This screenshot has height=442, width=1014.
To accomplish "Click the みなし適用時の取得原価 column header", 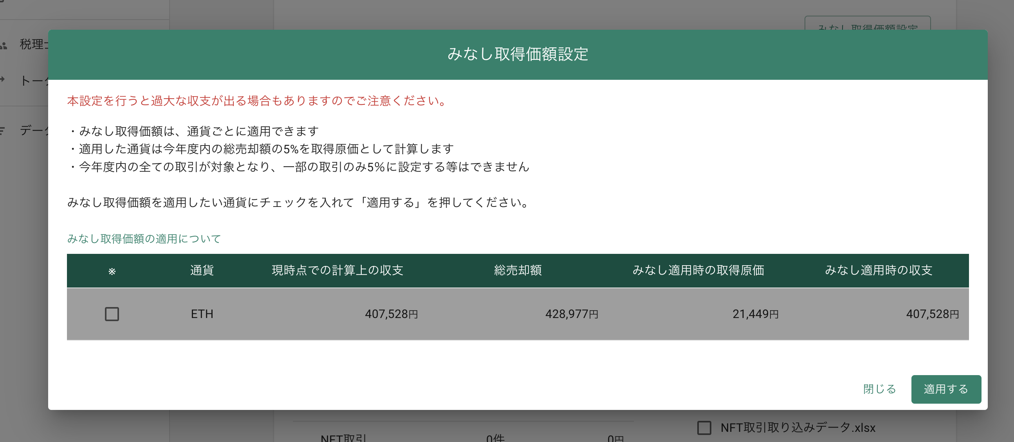I will tap(698, 270).
